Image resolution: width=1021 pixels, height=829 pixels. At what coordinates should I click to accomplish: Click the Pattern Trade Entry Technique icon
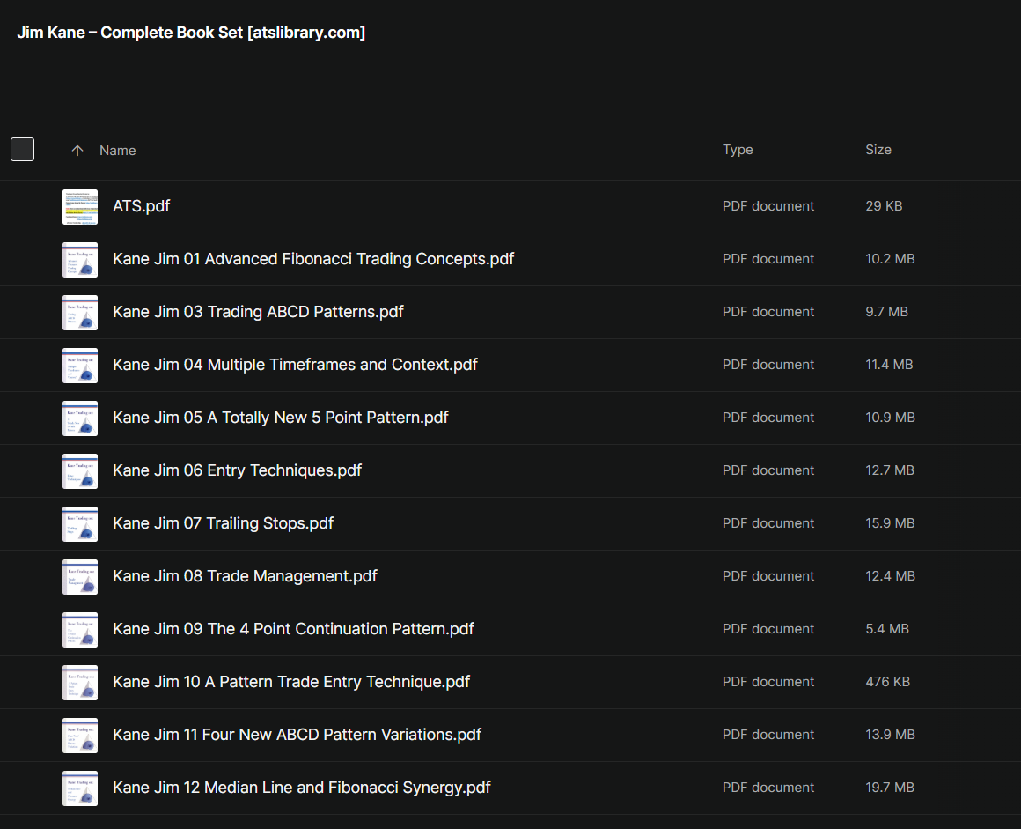point(80,683)
